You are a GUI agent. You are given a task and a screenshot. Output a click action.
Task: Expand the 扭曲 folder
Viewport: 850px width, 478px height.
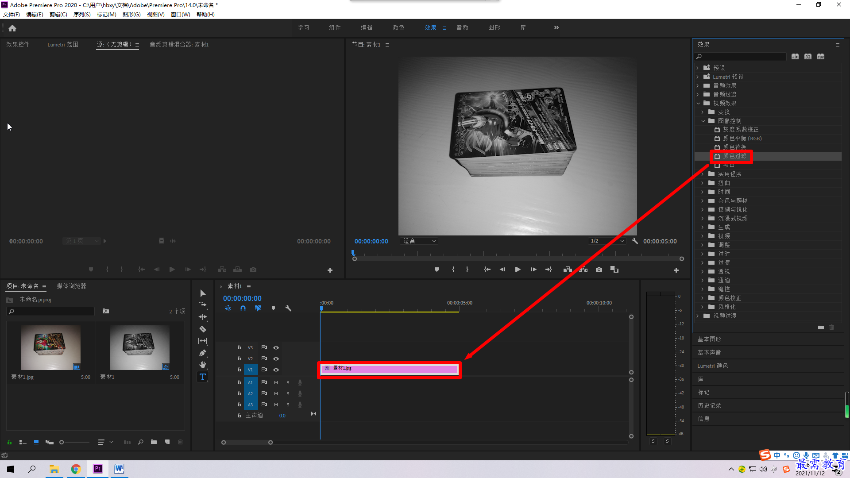(703, 183)
